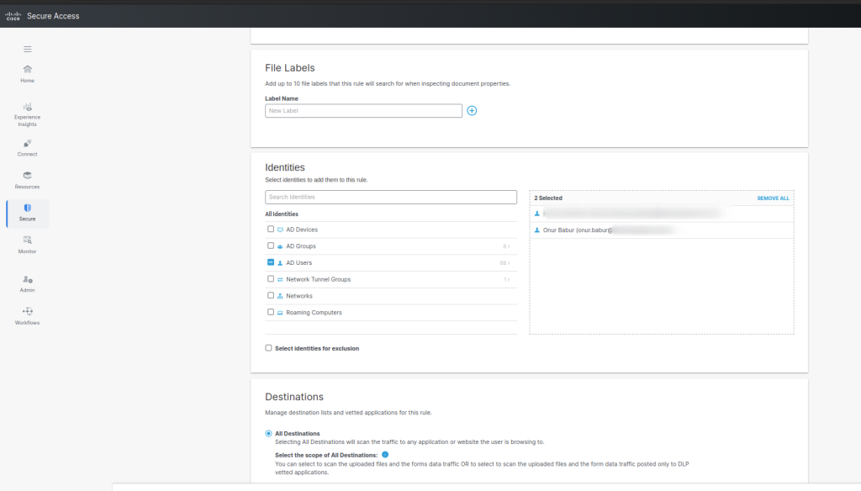861x491 pixels.
Task: Click REMOVE ALL selected identities
Action: [773, 198]
